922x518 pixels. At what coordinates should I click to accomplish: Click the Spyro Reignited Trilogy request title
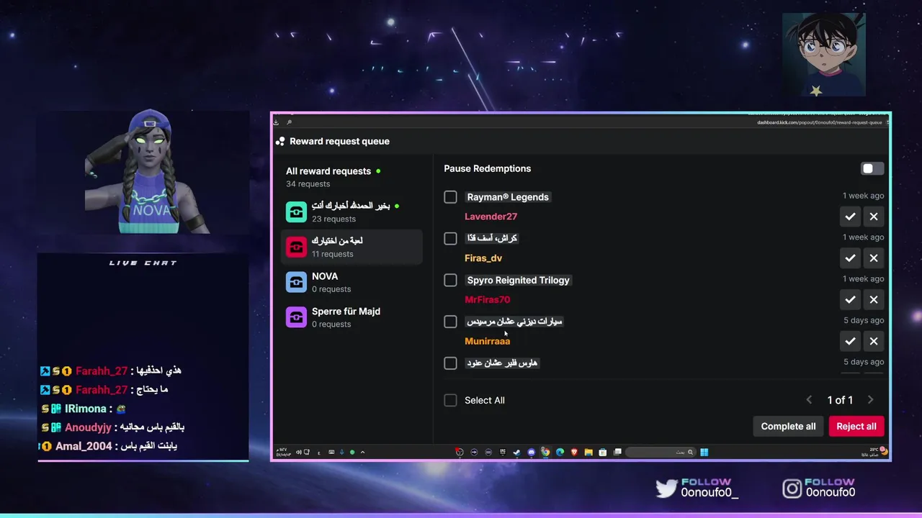click(518, 280)
